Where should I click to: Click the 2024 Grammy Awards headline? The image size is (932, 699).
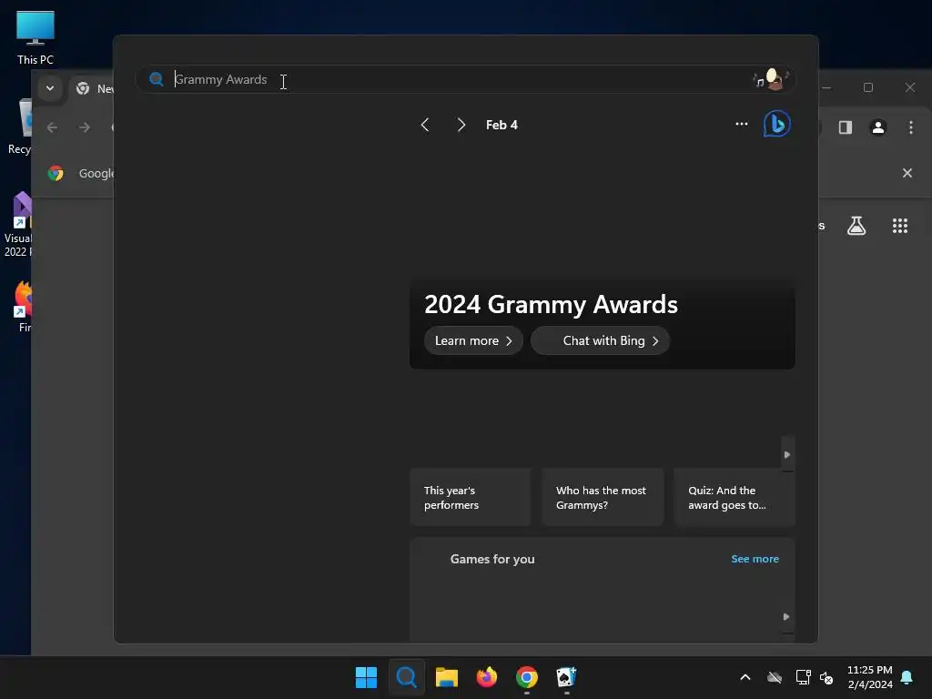pyautogui.click(x=551, y=304)
